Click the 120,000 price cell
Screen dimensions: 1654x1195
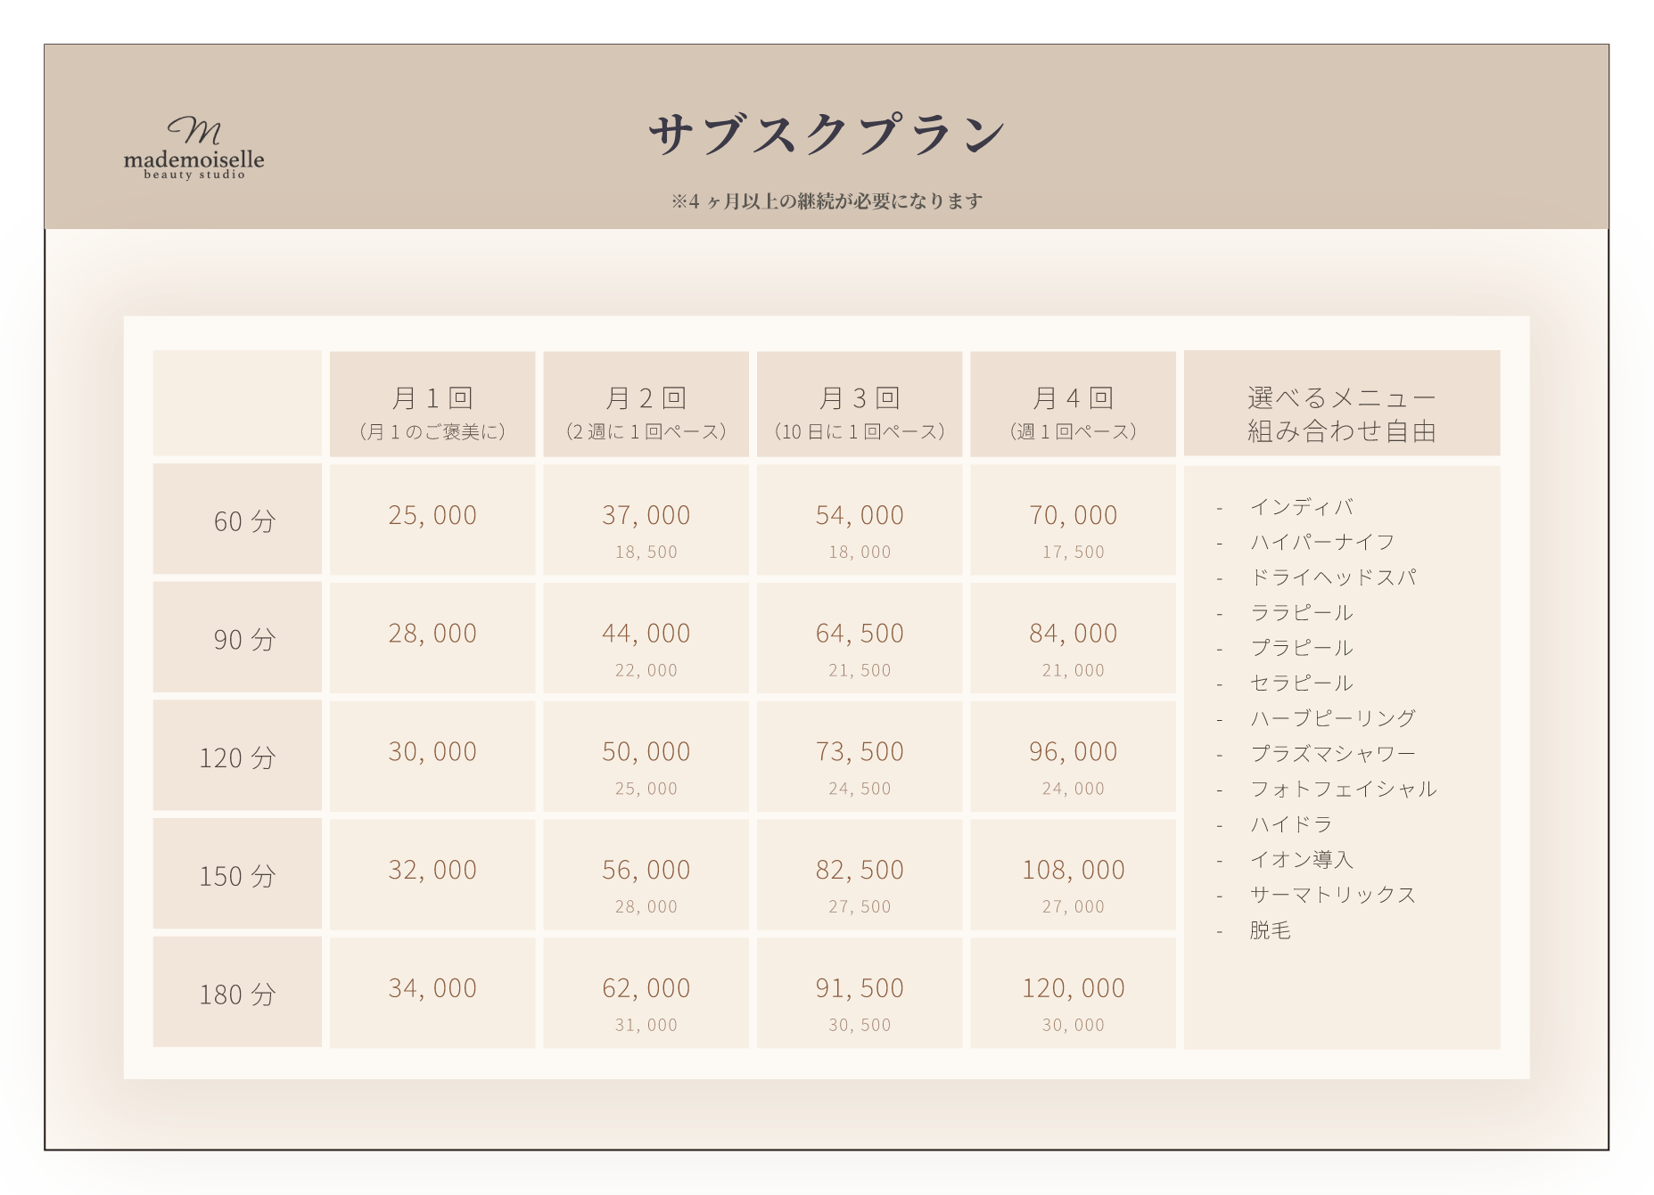coord(1073,988)
